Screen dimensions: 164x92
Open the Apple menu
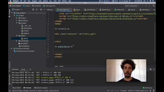pos(11,1)
